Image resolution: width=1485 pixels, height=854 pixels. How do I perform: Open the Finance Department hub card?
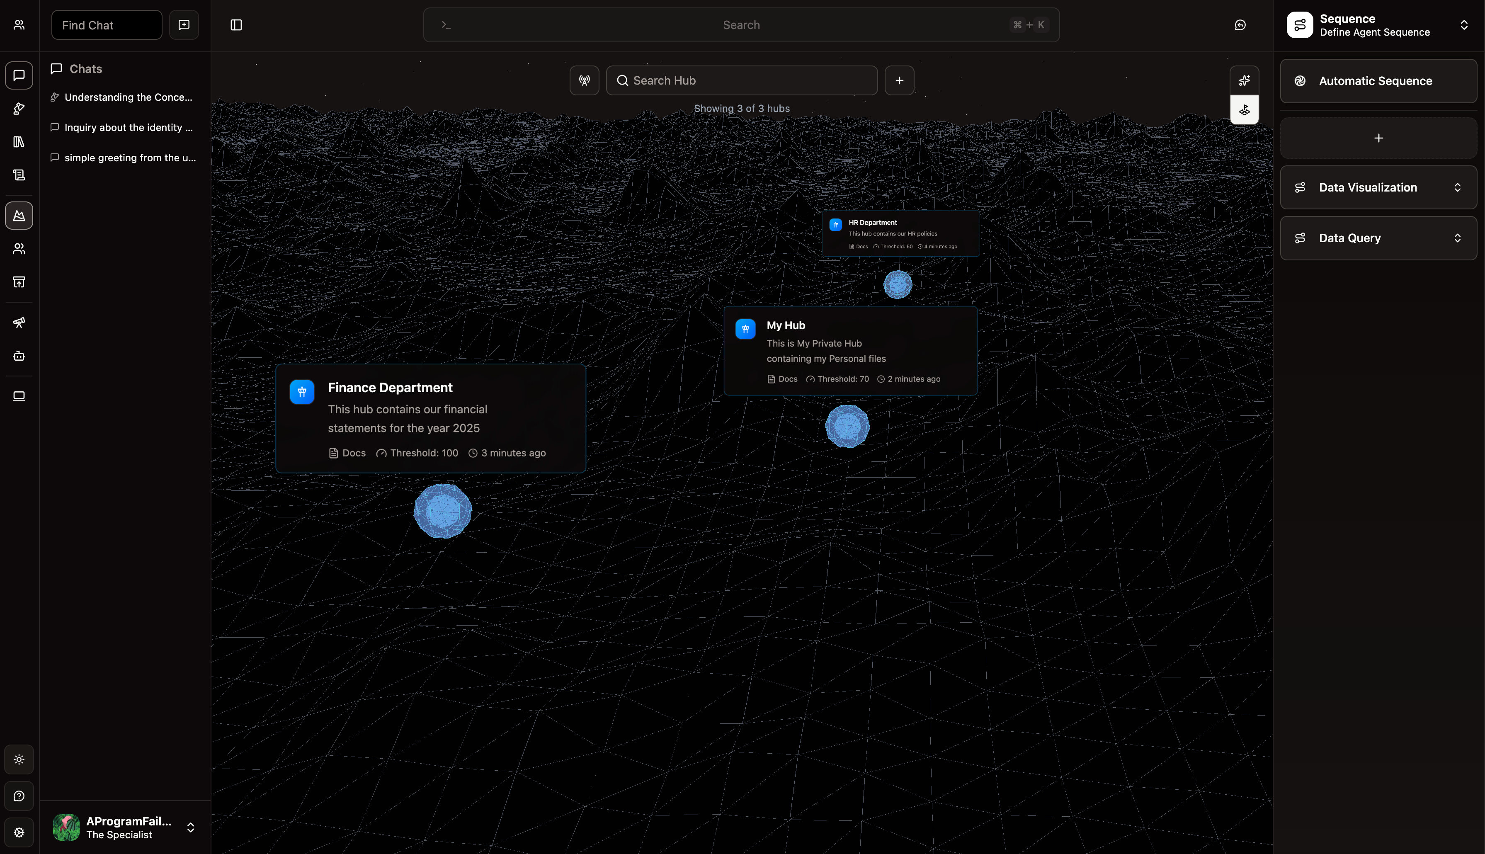click(x=430, y=418)
